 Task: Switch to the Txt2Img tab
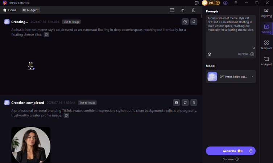coord(266,29)
